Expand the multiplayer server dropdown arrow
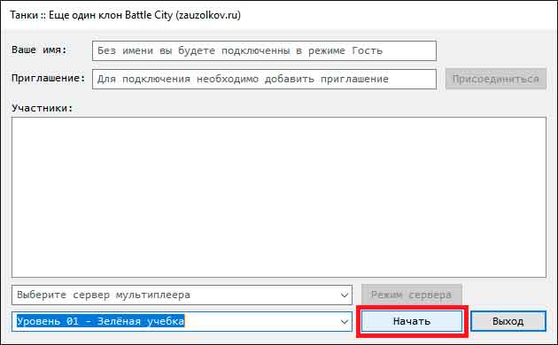Viewport: 558px width, 345px height. [x=345, y=295]
